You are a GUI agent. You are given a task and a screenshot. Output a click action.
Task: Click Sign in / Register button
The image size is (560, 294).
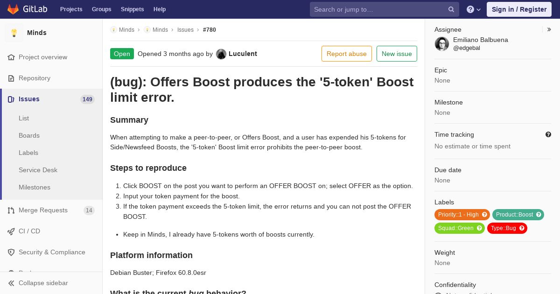pyautogui.click(x=519, y=9)
